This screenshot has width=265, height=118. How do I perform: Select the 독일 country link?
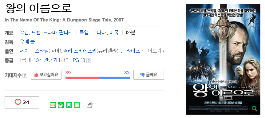tap(84, 32)
